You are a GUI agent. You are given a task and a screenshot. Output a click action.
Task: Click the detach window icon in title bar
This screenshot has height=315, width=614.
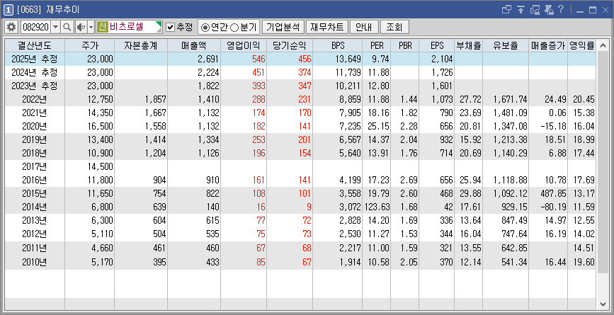pyautogui.click(x=506, y=9)
